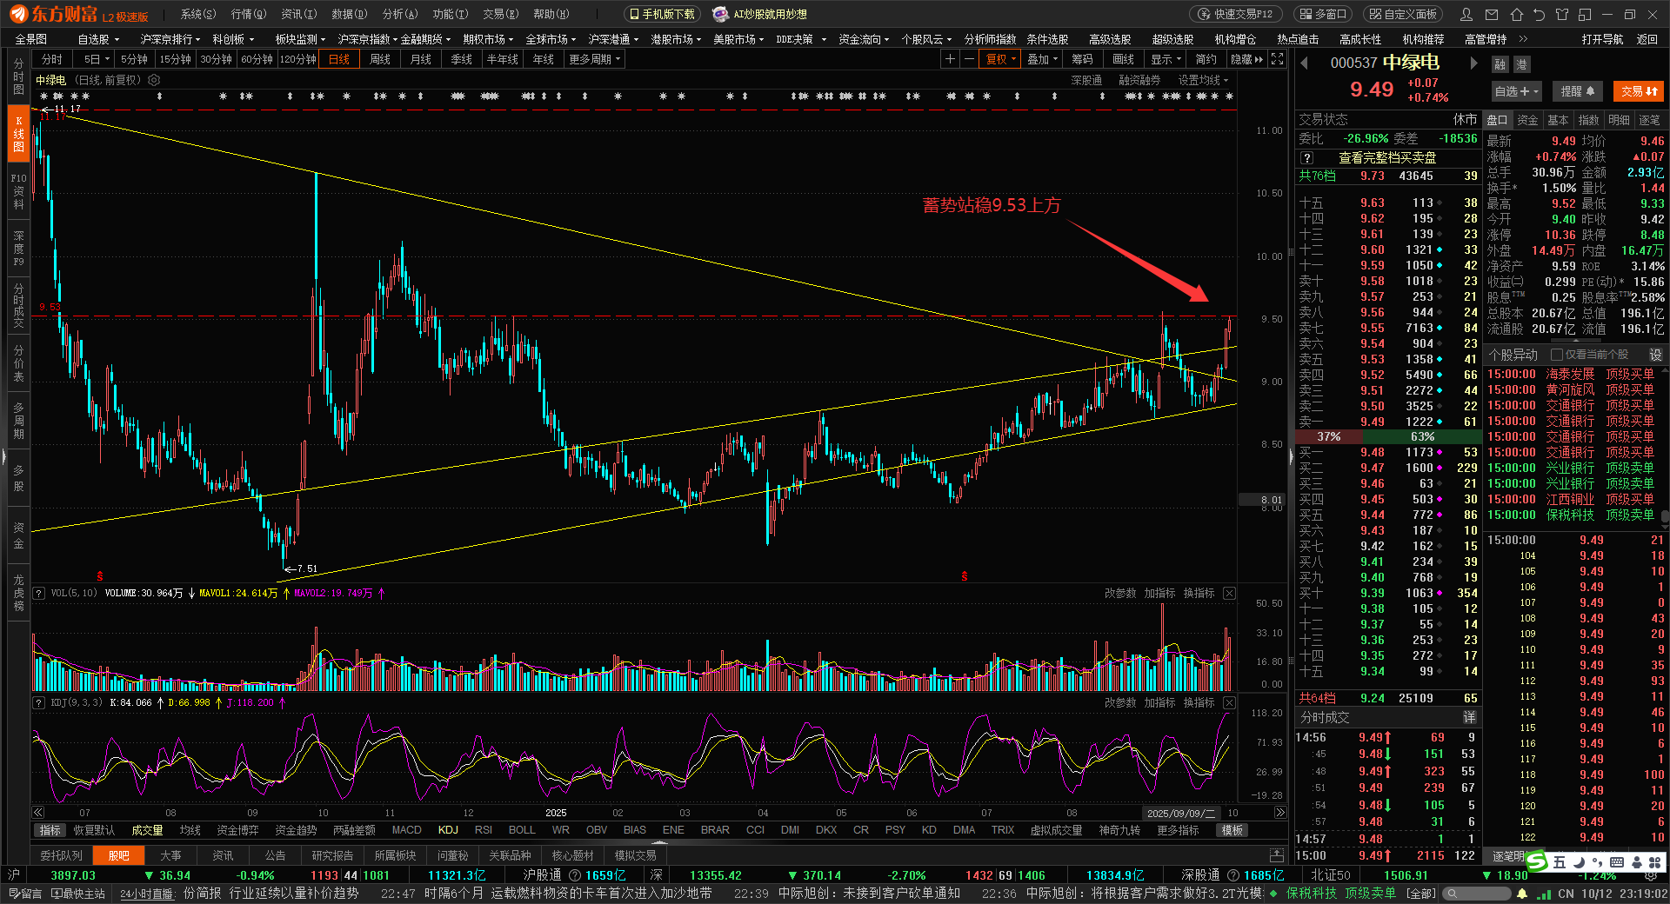
Task: Click the 提醒 alert button
Action: pyautogui.click(x=1577, y=91)
